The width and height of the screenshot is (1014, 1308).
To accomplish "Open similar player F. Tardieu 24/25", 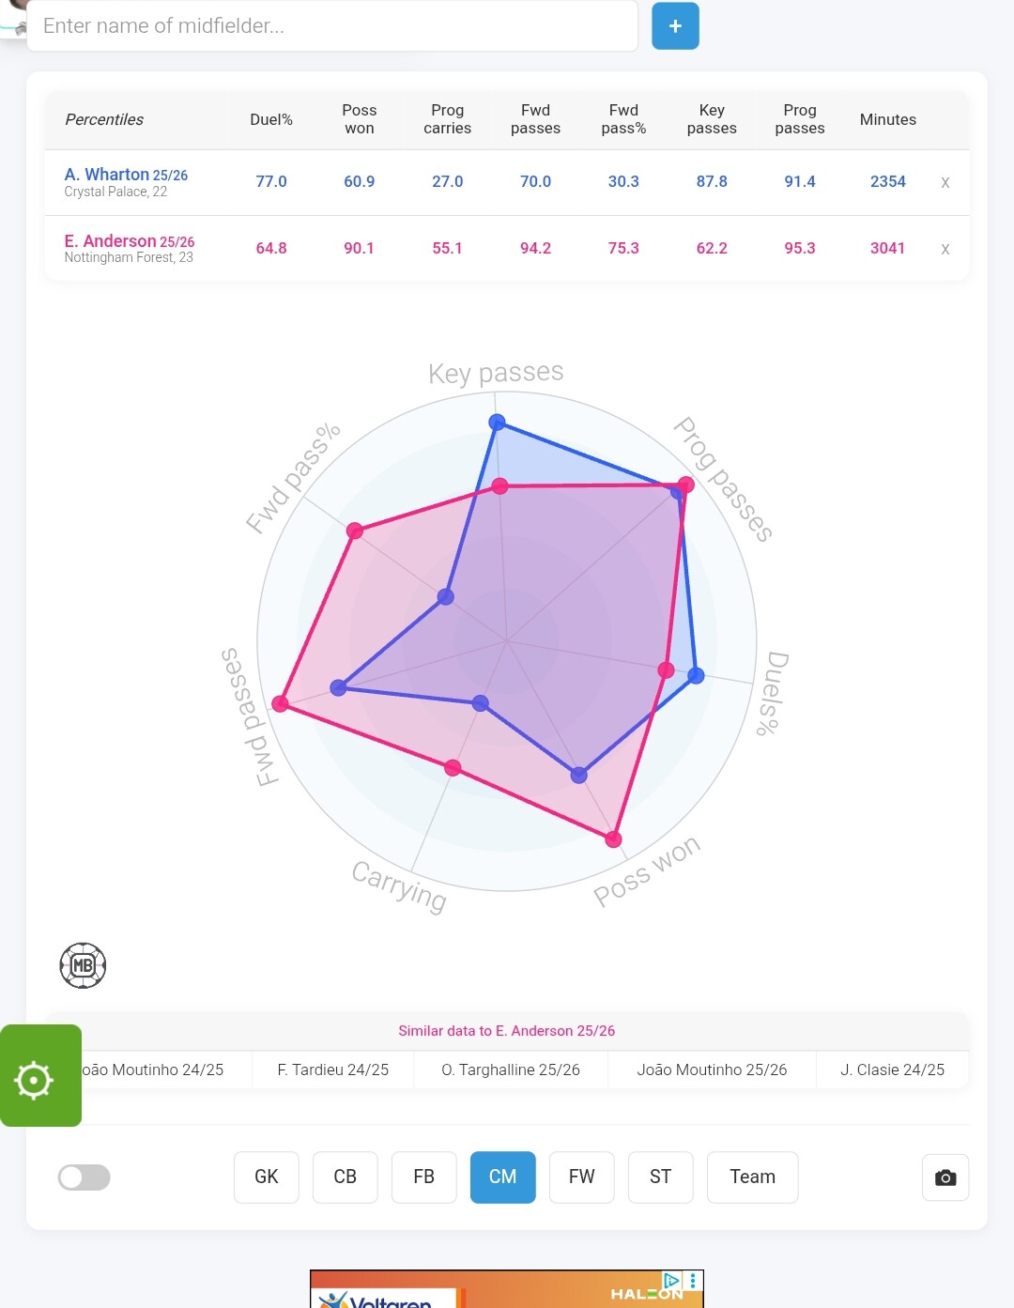I will click(x=333, y=1069).
